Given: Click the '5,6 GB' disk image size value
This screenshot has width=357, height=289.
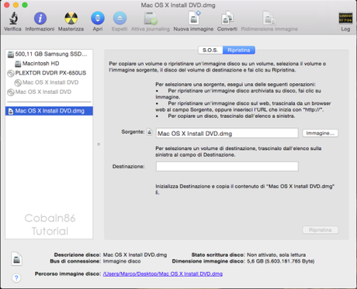Looking at the screenshot, I should pyautogui.click(x=281, y=261).
